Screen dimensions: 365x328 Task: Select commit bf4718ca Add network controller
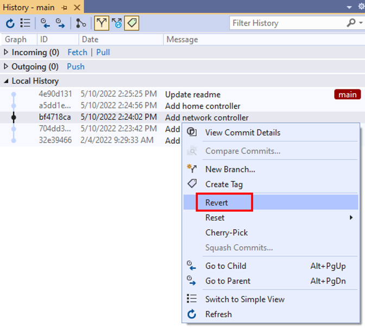(182, 117)
